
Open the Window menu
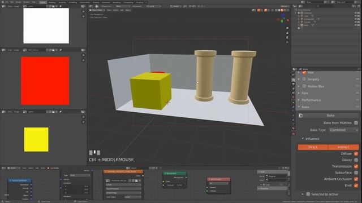27,2
